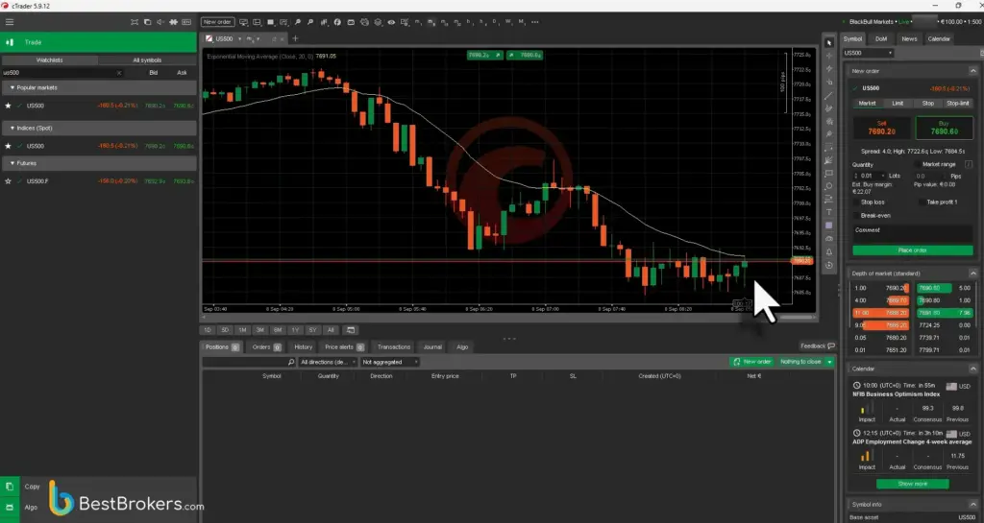
Task: Click the Sell 7690.20 button
Action: coord(881,128)
